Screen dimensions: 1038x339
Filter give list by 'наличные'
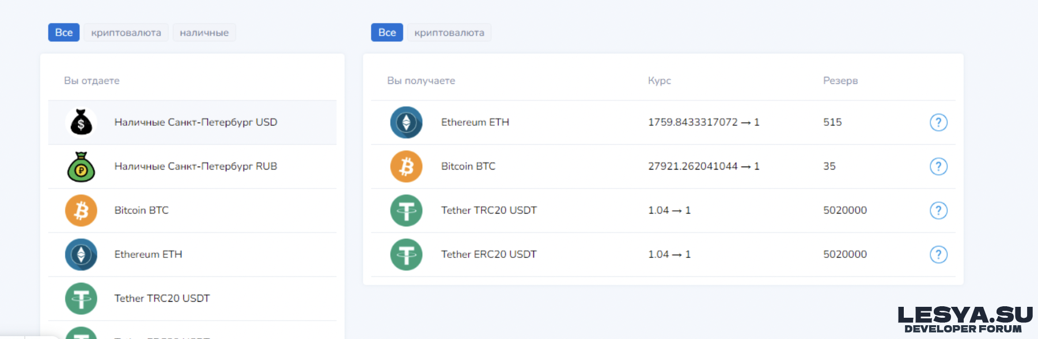(204, 33)
